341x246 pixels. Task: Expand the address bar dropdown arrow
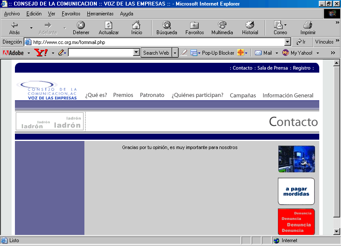click(x=287, y=42)
